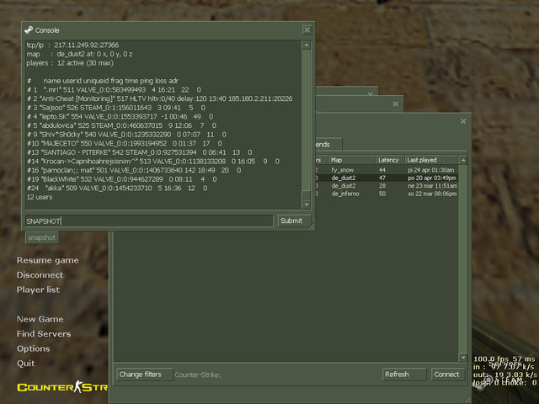Click console scrollbar down arrow
The height and width of the screenshot is (404, 539).
(x=306, y=205)
